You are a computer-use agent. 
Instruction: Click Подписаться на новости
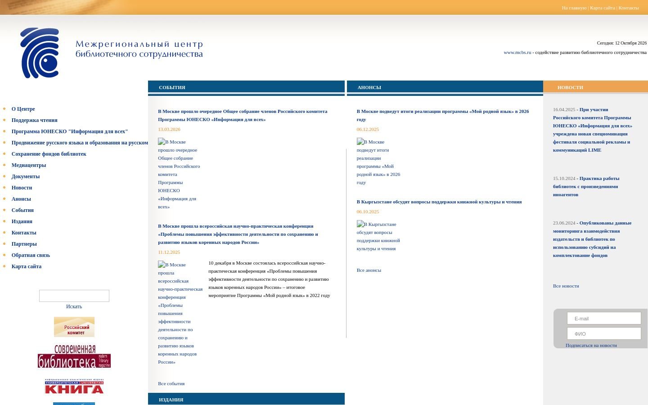coord(591,345)
